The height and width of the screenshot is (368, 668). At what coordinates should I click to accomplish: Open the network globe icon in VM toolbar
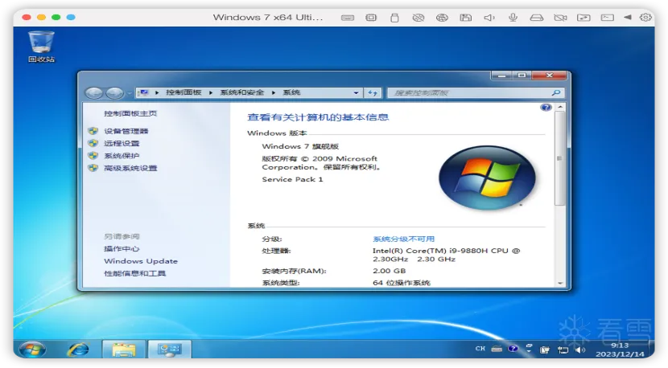click(442, 18)
